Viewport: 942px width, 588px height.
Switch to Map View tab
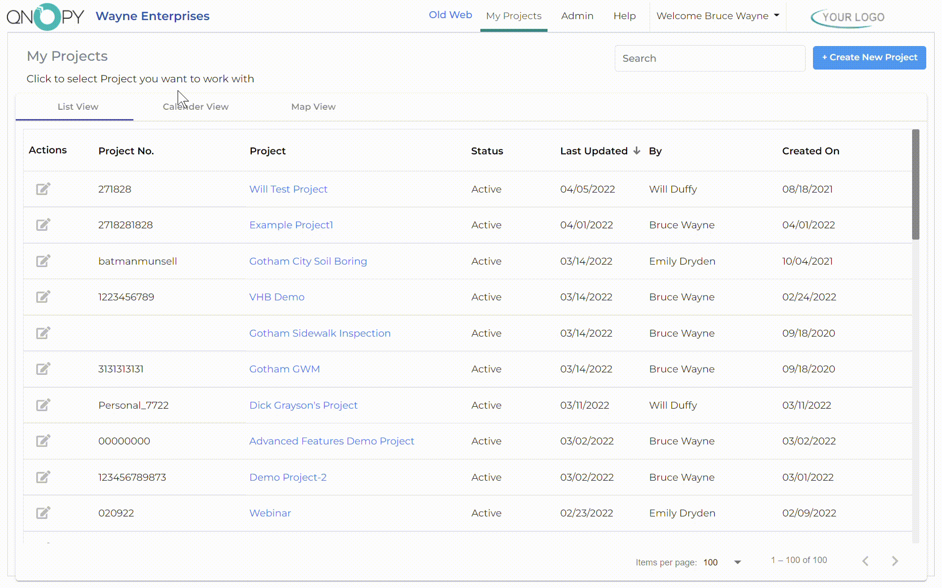tap(313, 106)
